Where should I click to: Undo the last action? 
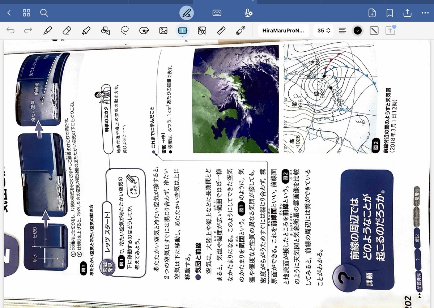(10, 31)
